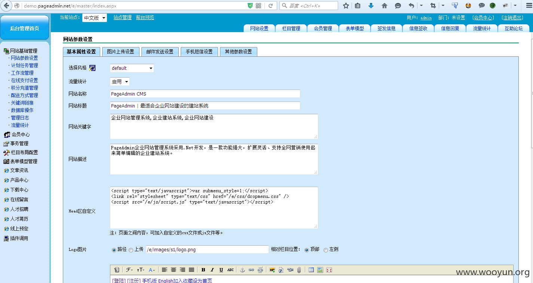Reload the page with refresh icon
Viewport: 533px width, 283px height.
click(270, 6)
